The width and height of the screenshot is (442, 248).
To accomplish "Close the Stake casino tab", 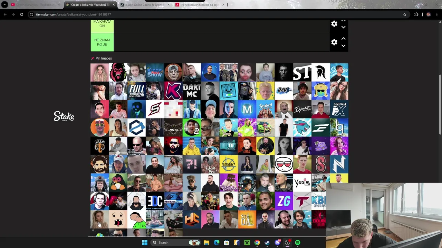I will pyautogui.click(x=169, y=4).
